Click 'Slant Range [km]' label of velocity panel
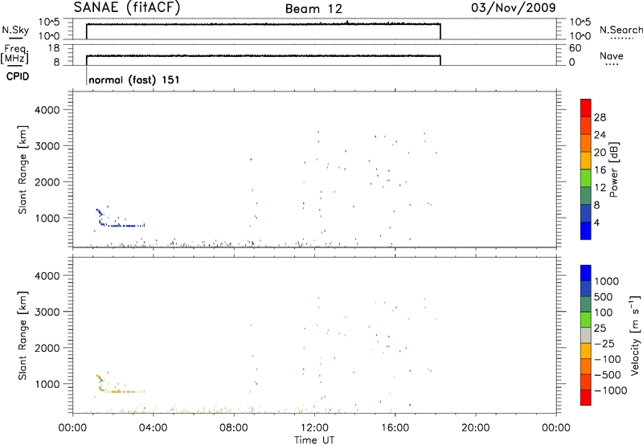The height and width of the screenshot is (445, 643). [23, 336]
